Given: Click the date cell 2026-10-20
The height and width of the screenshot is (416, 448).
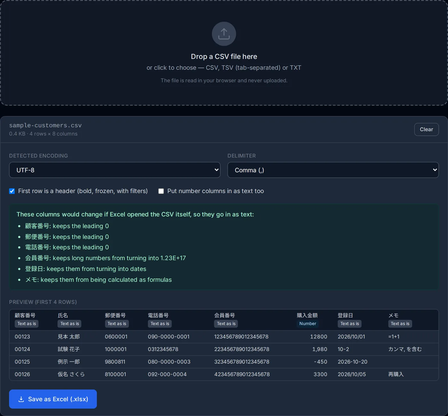Looking at the screenshot, I should [x=353, y=362].
